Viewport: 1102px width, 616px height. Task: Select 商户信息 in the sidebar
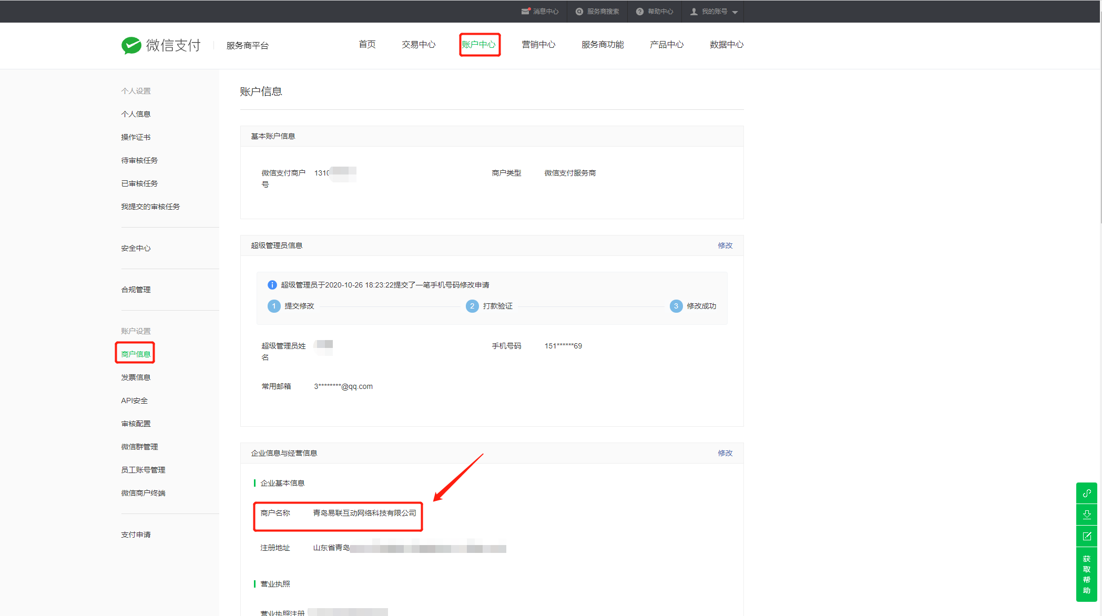136,354
